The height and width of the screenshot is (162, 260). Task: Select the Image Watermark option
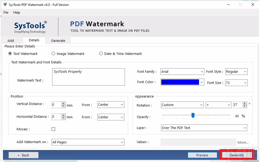[53, 54]
